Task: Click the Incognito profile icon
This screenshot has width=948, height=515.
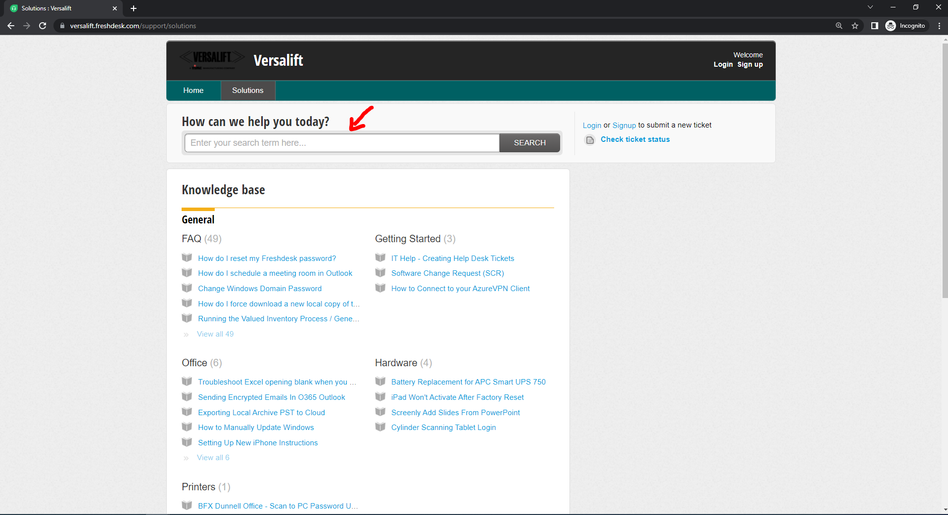Action: [905, 26]
